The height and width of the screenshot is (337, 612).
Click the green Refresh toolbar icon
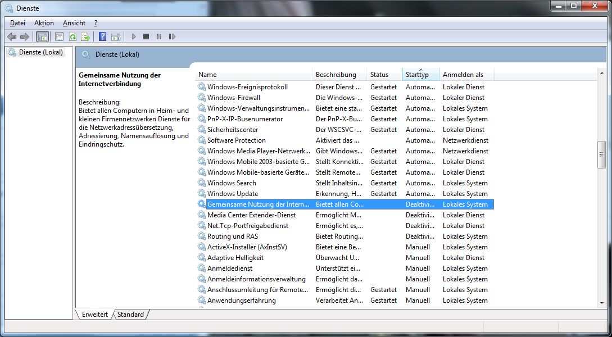[x=72, y=37]
